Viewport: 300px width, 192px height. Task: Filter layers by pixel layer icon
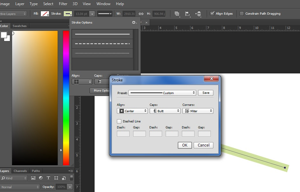(33, 178)
